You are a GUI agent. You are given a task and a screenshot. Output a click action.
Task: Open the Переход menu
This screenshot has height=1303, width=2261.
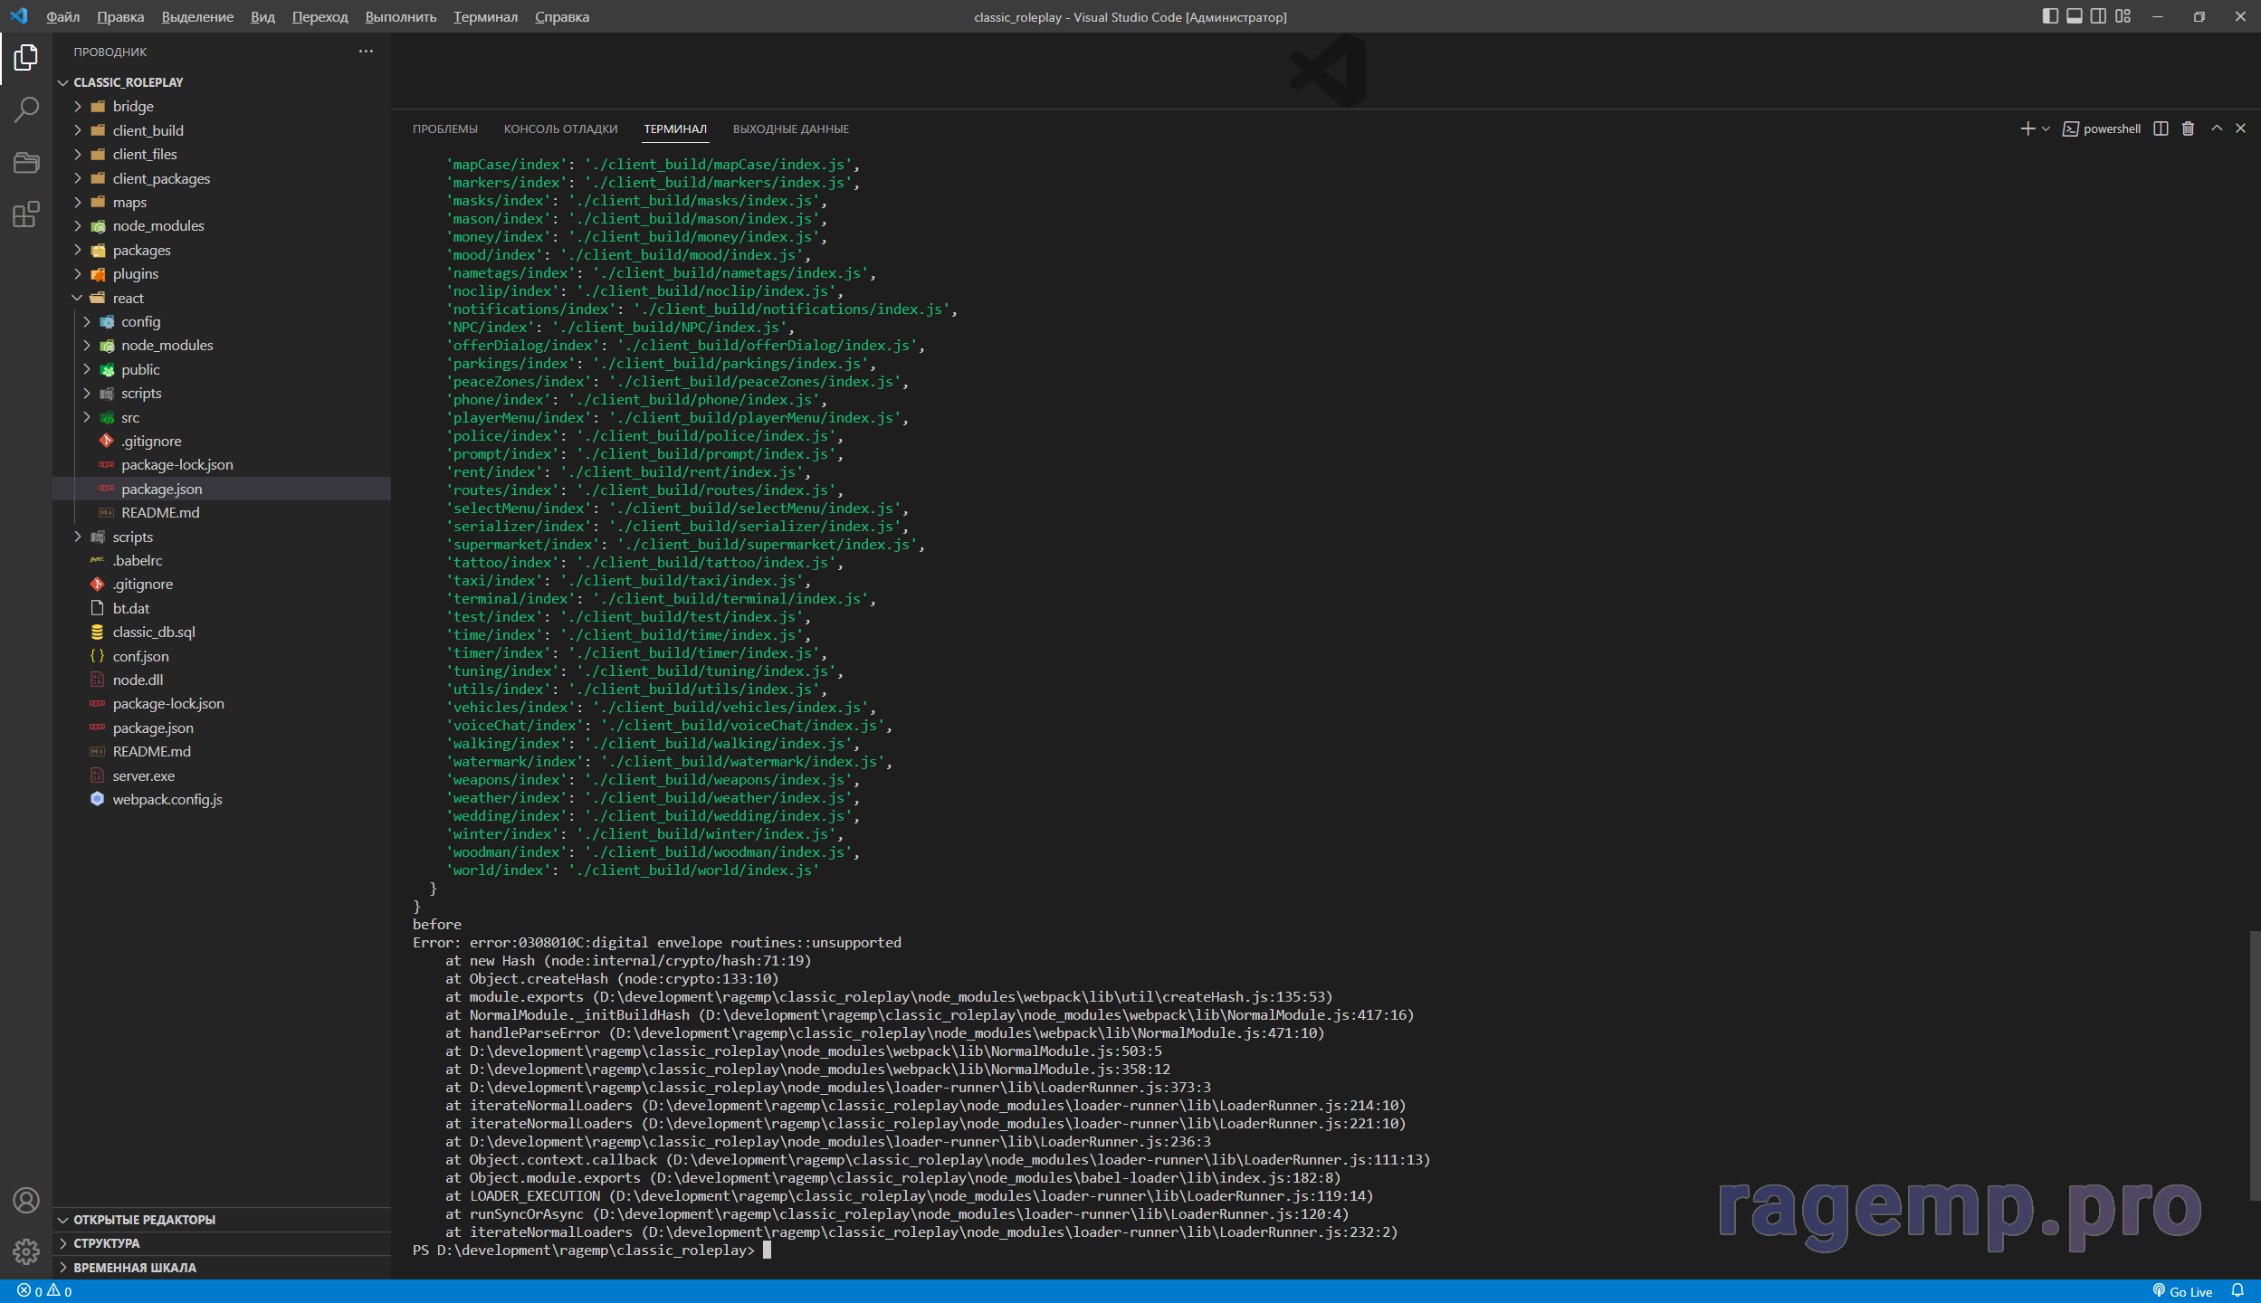(320, 16)
